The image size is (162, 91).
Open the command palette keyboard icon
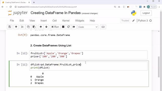(103, 27)
